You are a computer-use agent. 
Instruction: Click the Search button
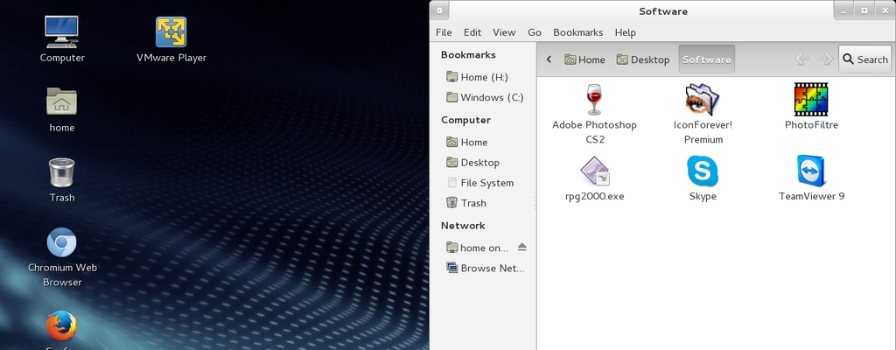click(x=864, y=59)
